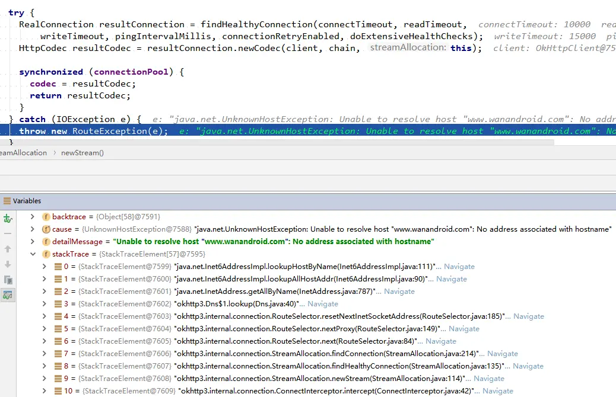Viewport: 616px width, 397px height.
Task: Expand the cause UnknownHostException variable
Action: (x=33, y=229)
